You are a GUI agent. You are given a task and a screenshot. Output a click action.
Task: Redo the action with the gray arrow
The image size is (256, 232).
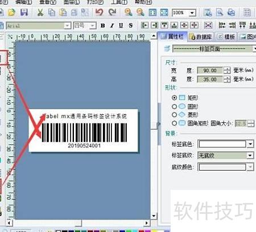(112, 13)
